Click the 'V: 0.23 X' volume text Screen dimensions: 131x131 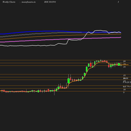coord(127,82)
